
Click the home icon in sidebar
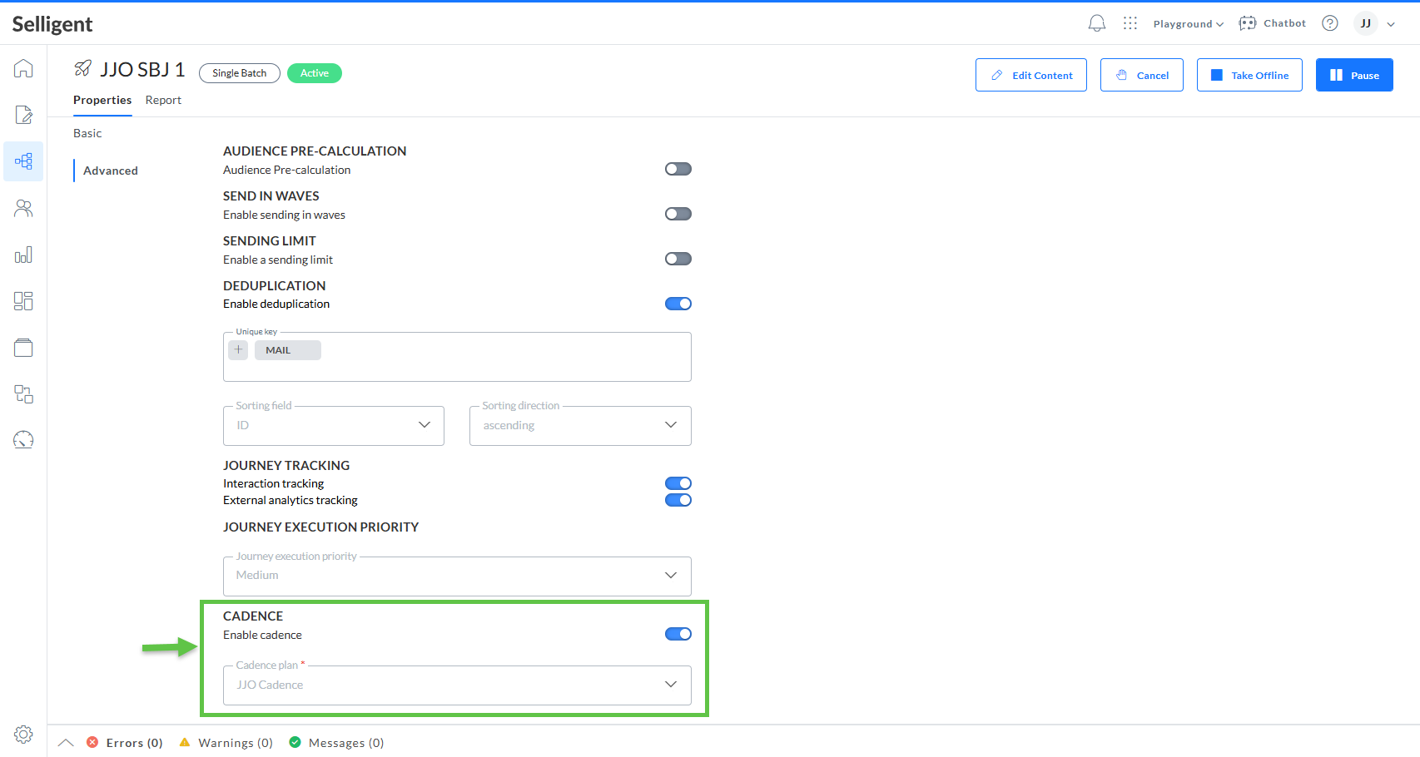coord(23,68)
